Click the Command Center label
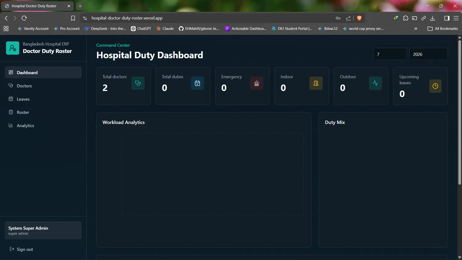 (113, 45)
